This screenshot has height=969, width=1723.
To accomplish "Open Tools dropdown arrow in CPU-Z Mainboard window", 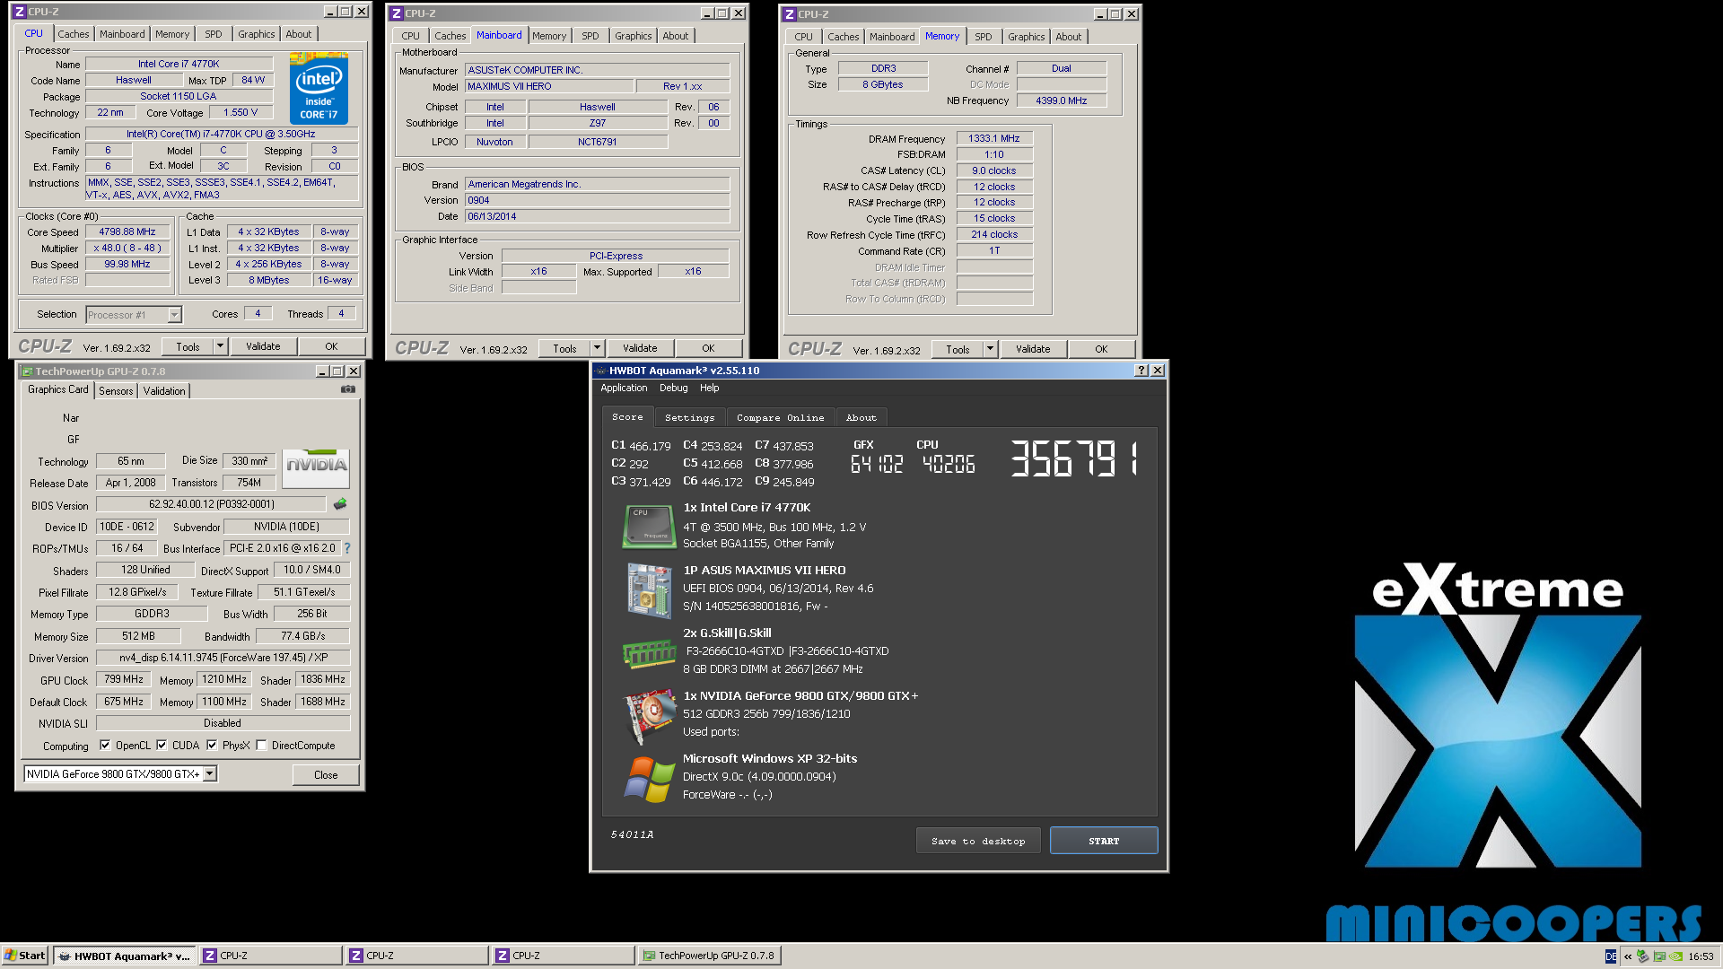I will (x=596, y=348).
